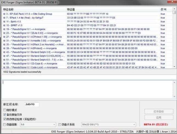Click signature value B4 4D CD 21 E8
Viewport: 177px width, 134px height.
(92, 25)
